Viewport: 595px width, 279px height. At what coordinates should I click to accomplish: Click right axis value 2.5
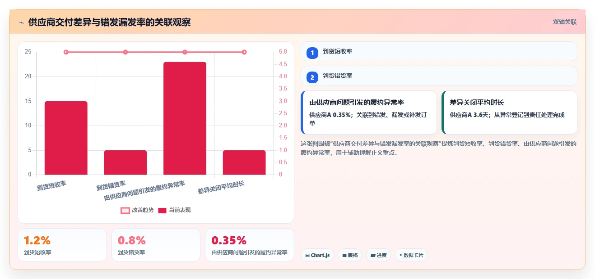(283, 113)
